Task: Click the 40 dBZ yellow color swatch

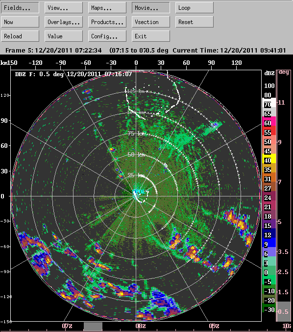Action: (x=269, y=159)
